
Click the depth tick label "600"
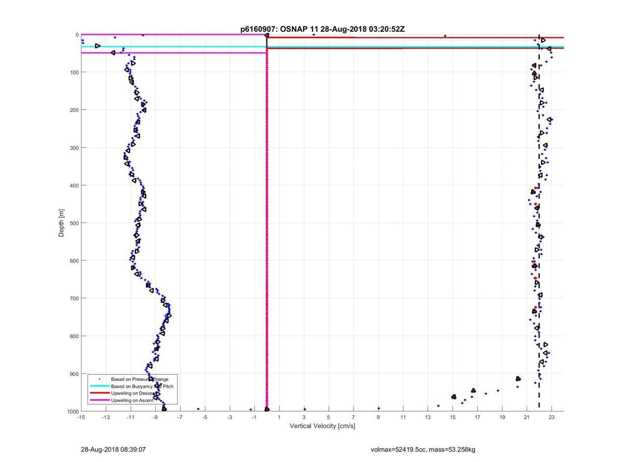[x=73, y=261]
